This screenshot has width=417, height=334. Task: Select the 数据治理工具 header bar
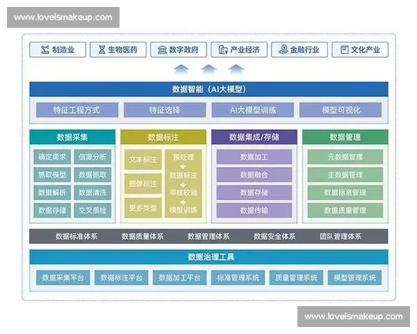pos(208,257)
